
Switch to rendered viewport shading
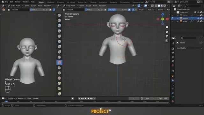click(x=164, y=6)
